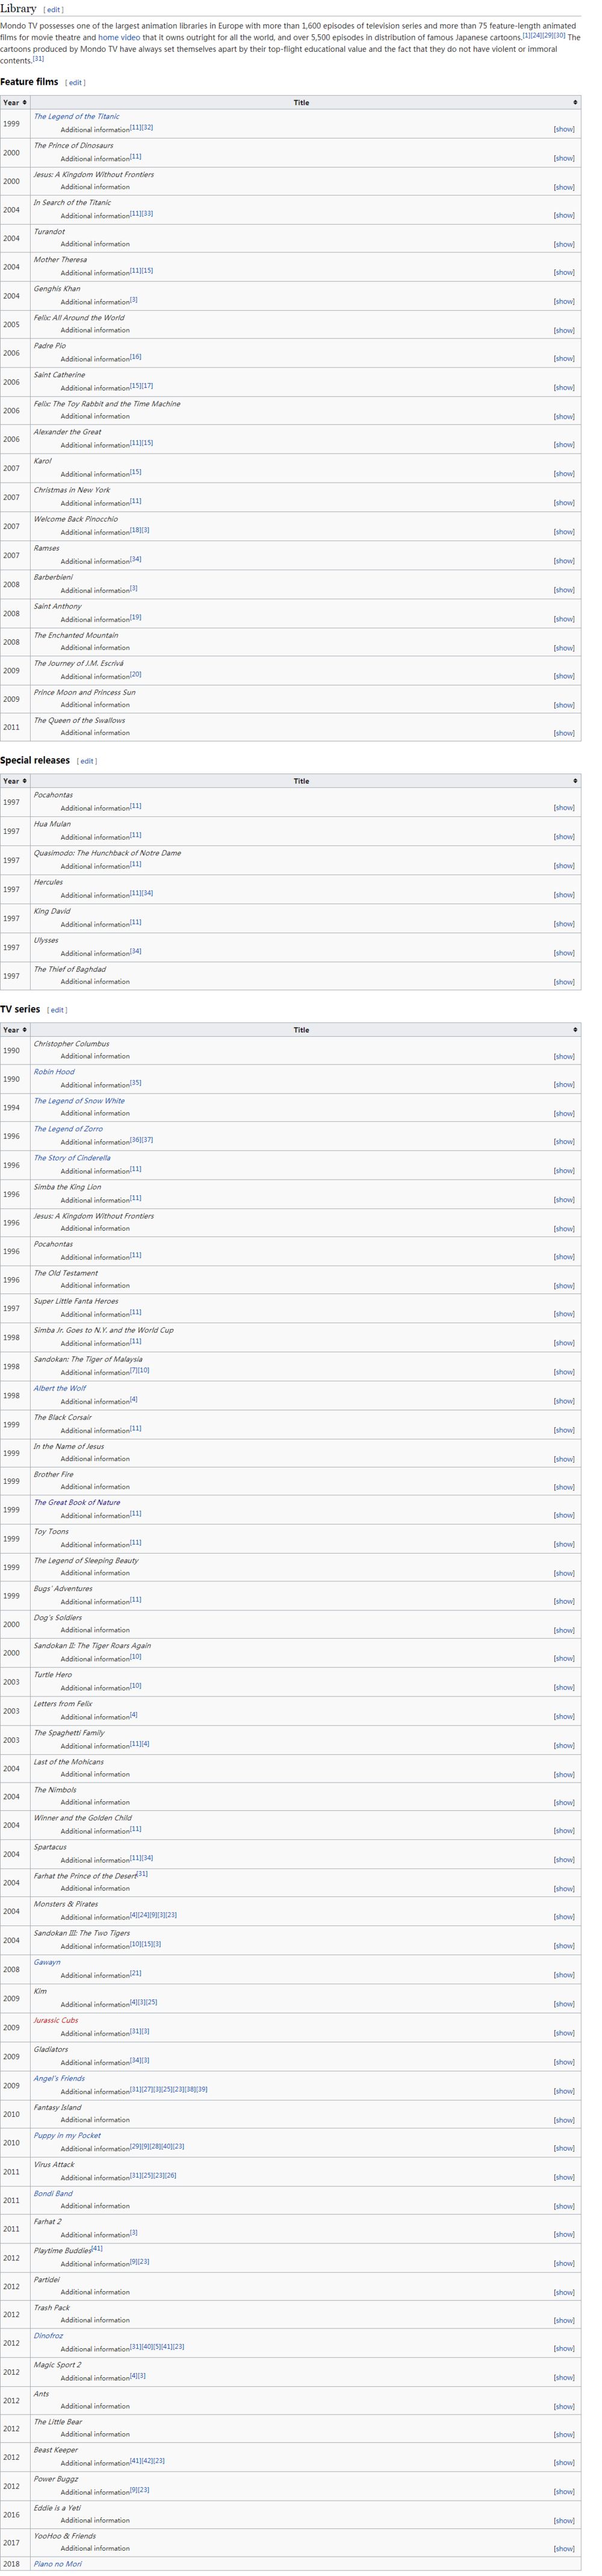The height and width of the screenshot is (2576, 602).
Task: Open the Angel's Friends link
Action: (59, 2078)
